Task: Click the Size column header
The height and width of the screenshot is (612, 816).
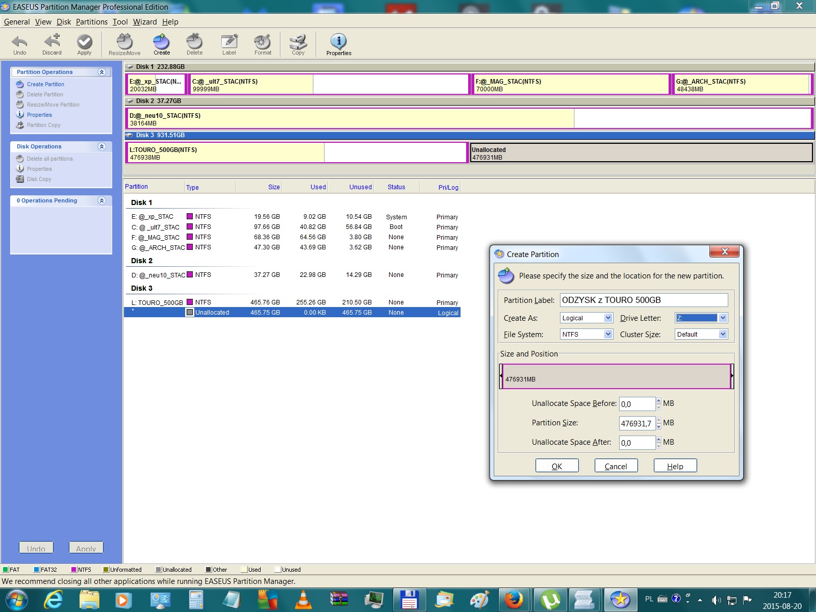Action: coord(259,187)
